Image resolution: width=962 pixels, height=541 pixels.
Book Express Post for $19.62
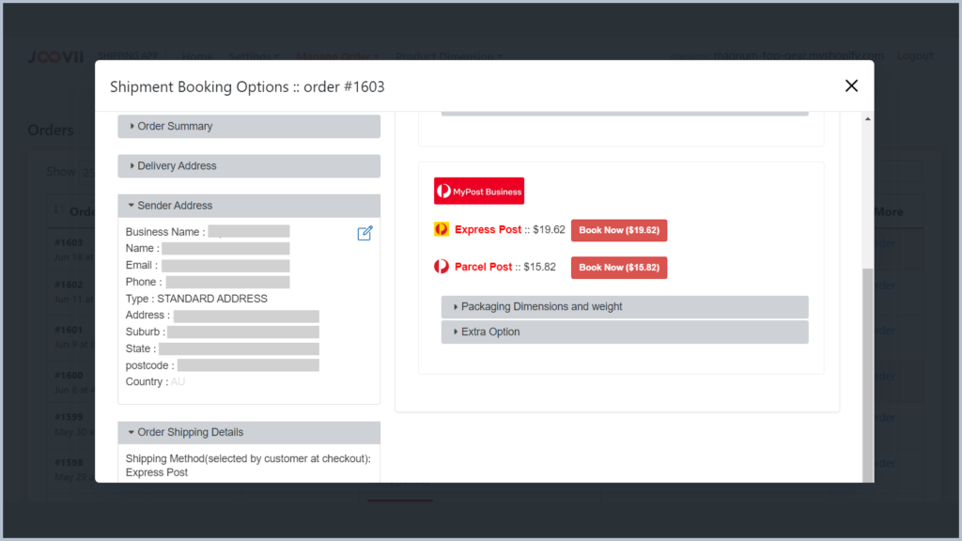619,230
